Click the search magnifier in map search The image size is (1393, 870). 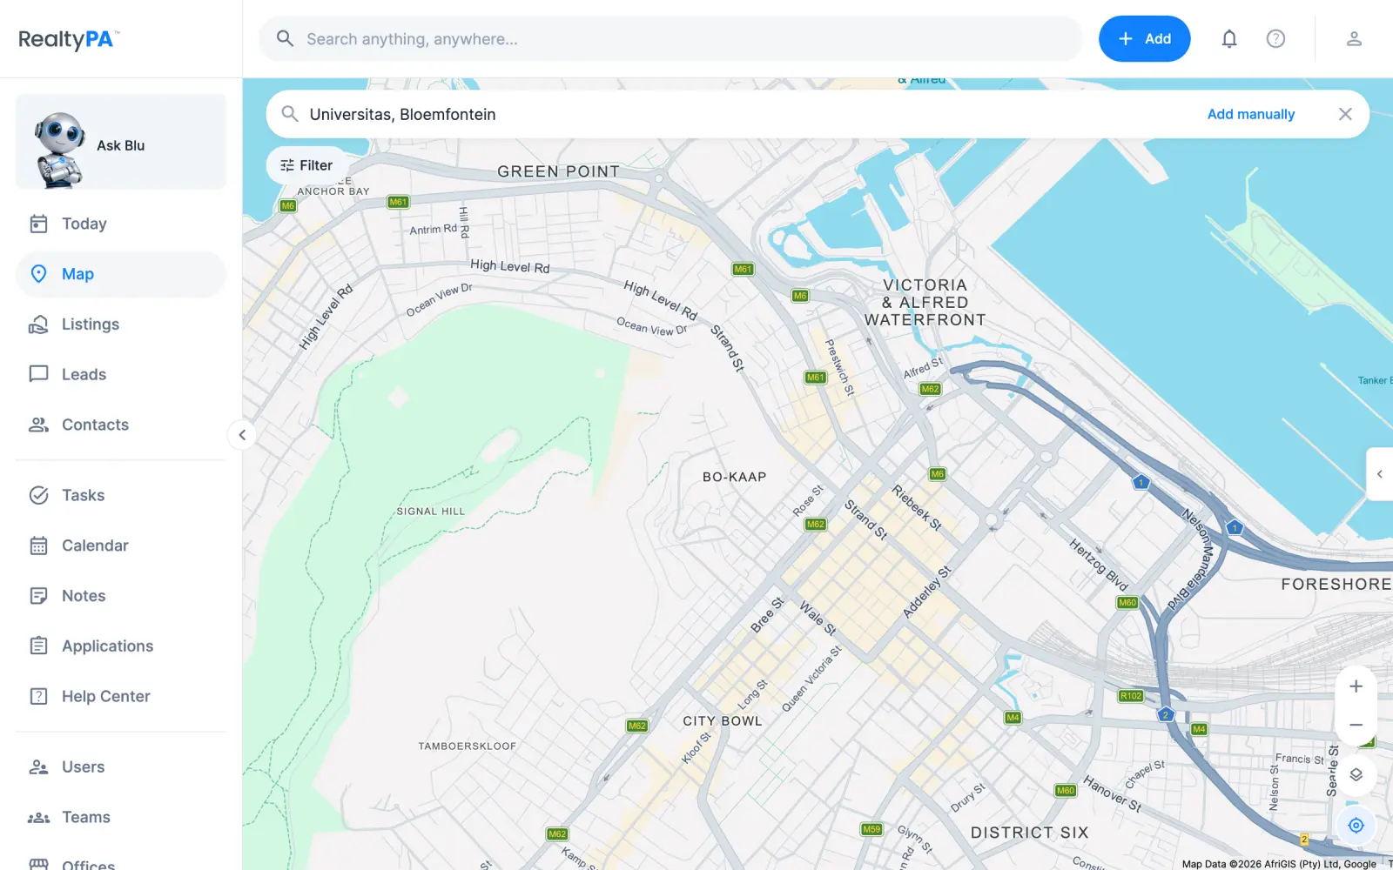(x=290, y=114)
